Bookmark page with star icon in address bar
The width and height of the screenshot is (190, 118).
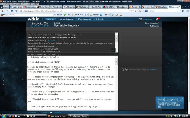(131, 11)
